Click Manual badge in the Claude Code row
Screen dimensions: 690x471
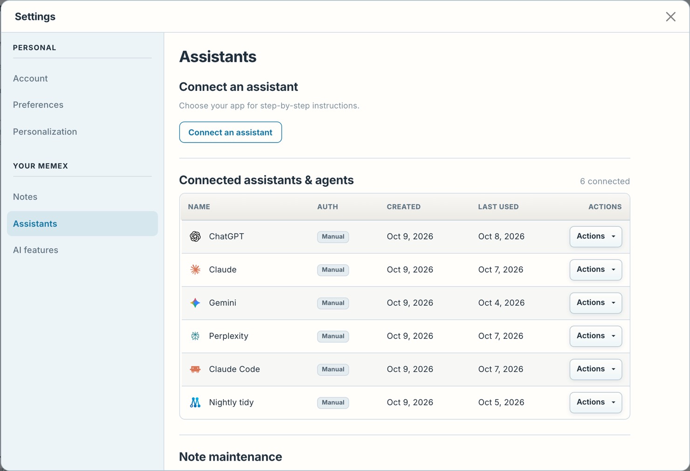tap(333, 369)
